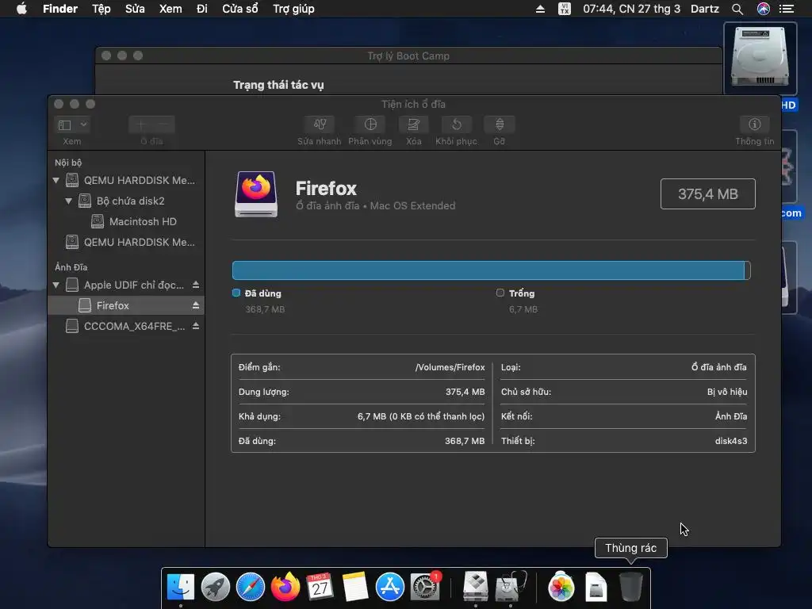Click the Siri icon in menu bar
Screen dimensions: 812x609
(x=764, y=9)
